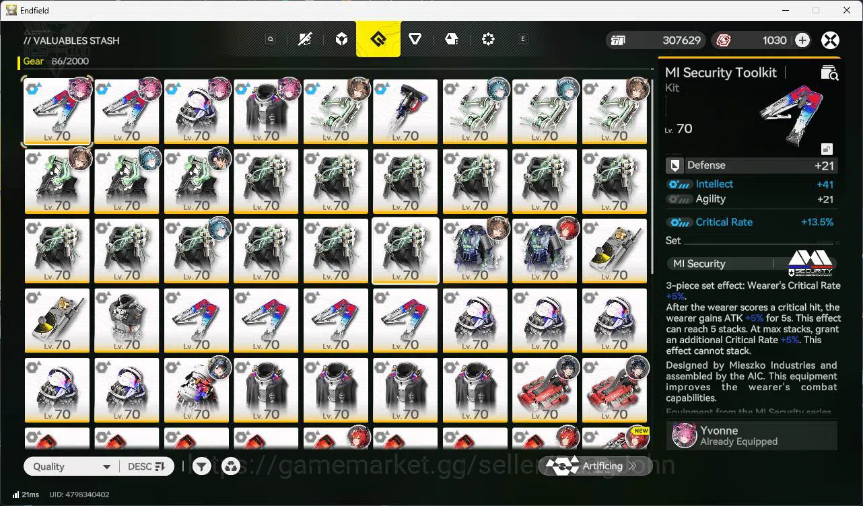The width and height of the screenshot is (863, 506).
Task: Open the gear filter funnel
Action: (x=201, y=466)
